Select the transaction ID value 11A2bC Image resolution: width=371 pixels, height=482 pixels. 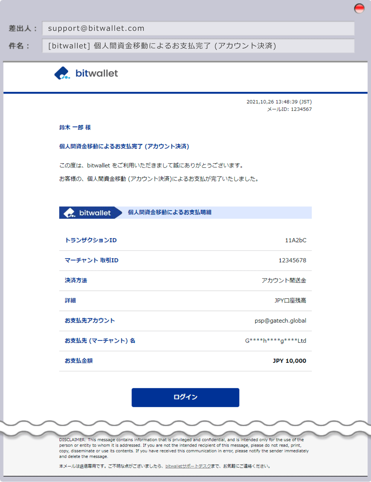point(296,240)
